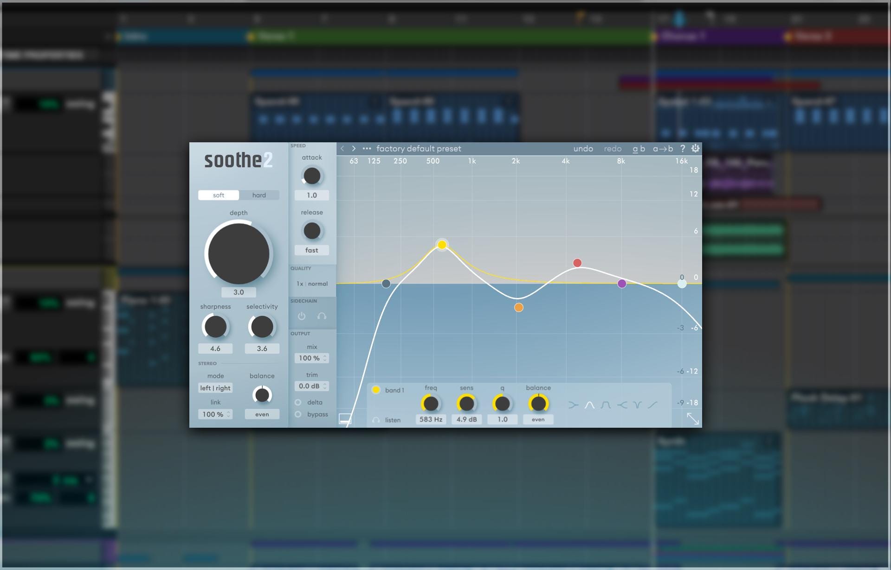Screen dimensions: 891x570
Task: Select the orange band node in the graph
Action: (519, 307)
